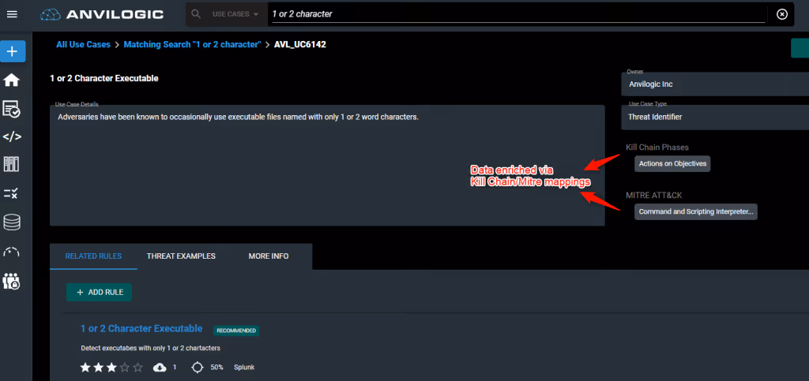Open the library columns sidebar icon
Viewport: 809px width, 381px height.
(x=11, y=165)
